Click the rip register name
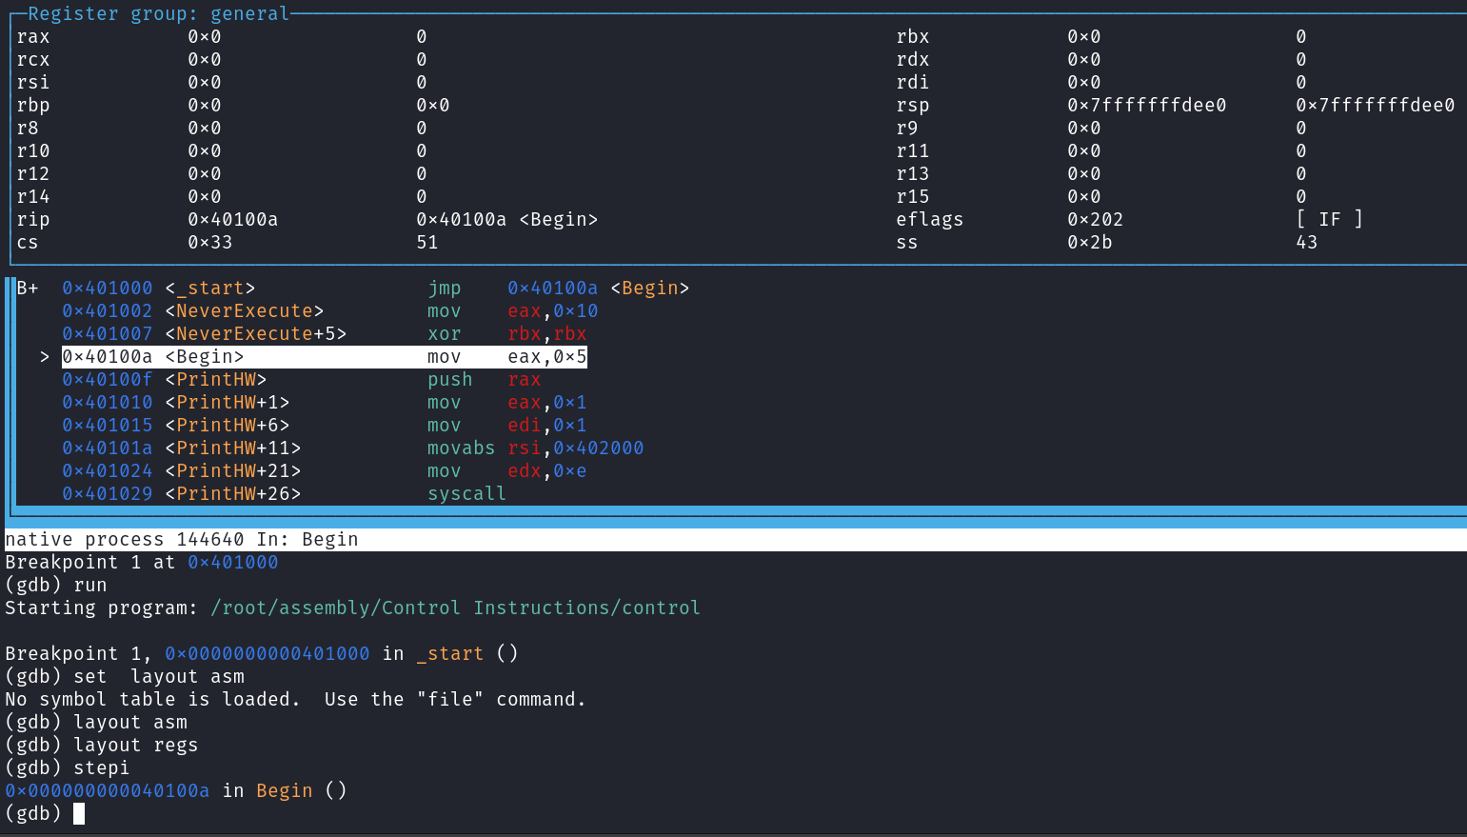The height and width of the screenshot is (837, 1467). pos(33,220)
